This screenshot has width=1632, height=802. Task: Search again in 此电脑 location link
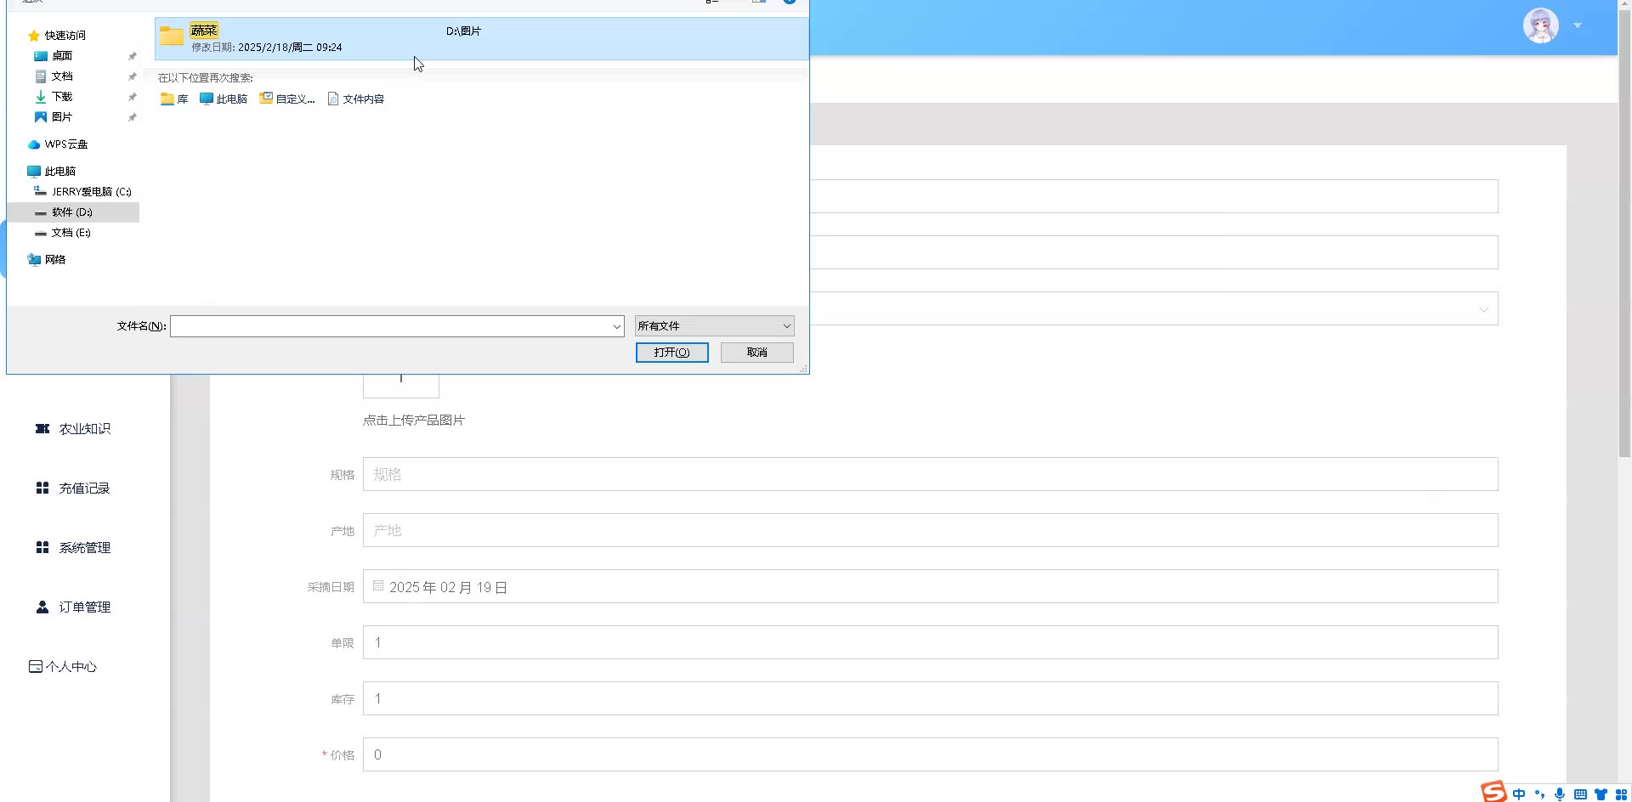pos(224,99)
